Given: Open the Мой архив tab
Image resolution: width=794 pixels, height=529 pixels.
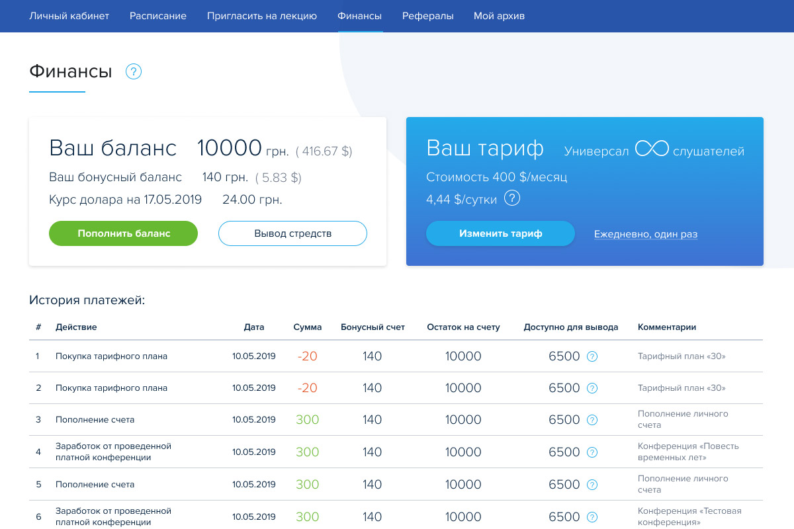Looking at the screenshot, I should click(499, 16).
